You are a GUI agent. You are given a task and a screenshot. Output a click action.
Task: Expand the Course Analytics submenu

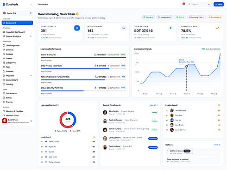click(31, 36)
